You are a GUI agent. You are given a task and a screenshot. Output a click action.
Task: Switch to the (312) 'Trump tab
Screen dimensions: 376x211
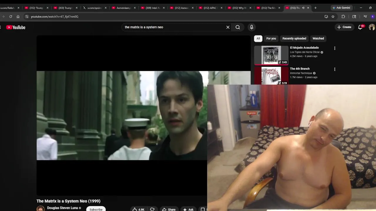[36, 8]
